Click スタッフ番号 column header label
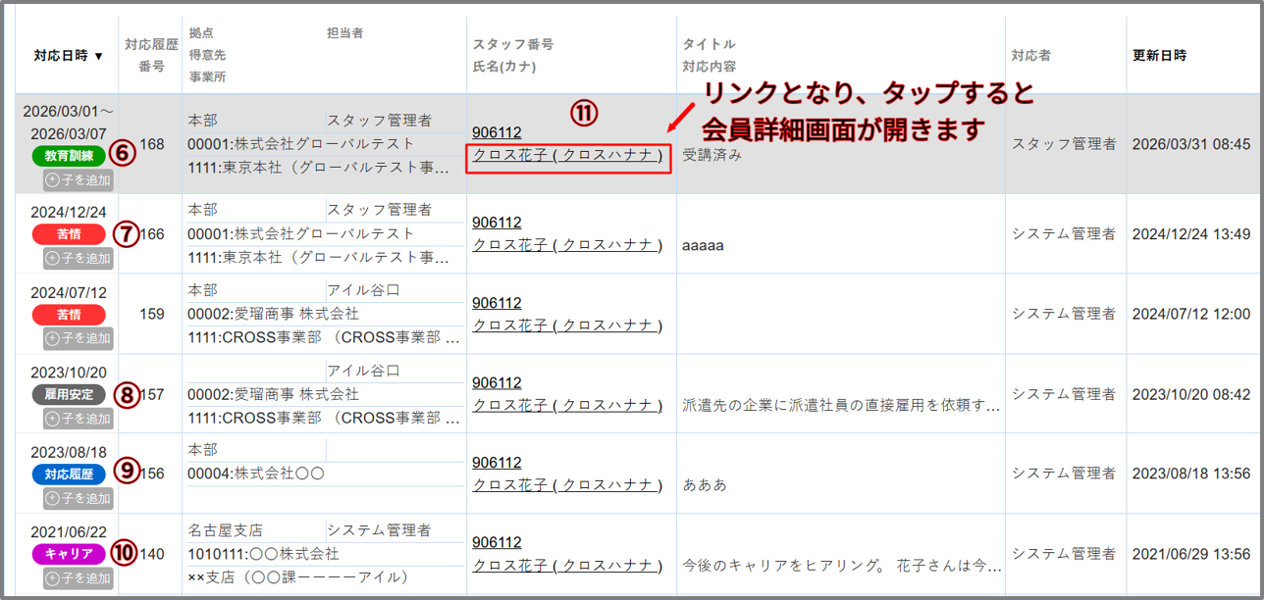Screen dimensions: 1264x600 click(513, 44)
